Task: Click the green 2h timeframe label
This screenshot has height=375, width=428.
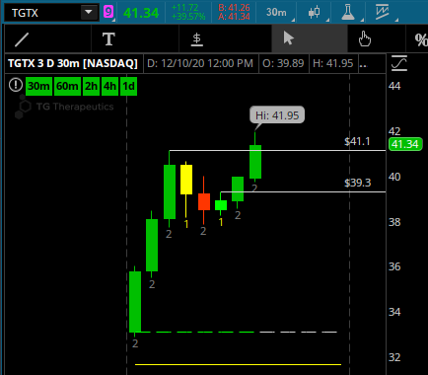Action: [x=91, y=86]
